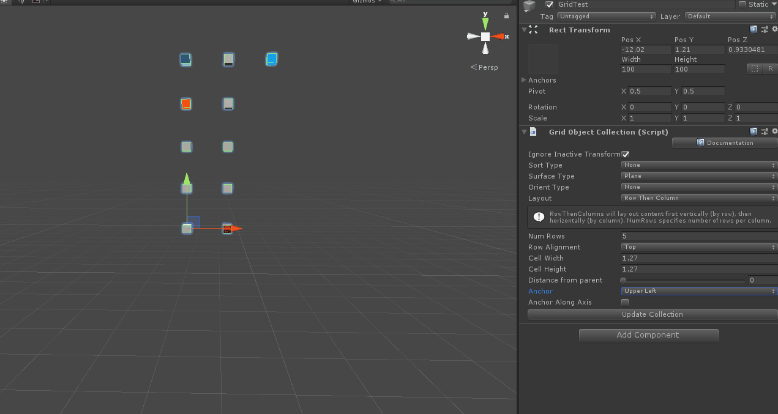
Task: Enable the Static checkbox
Action: (x=742, y=4)
